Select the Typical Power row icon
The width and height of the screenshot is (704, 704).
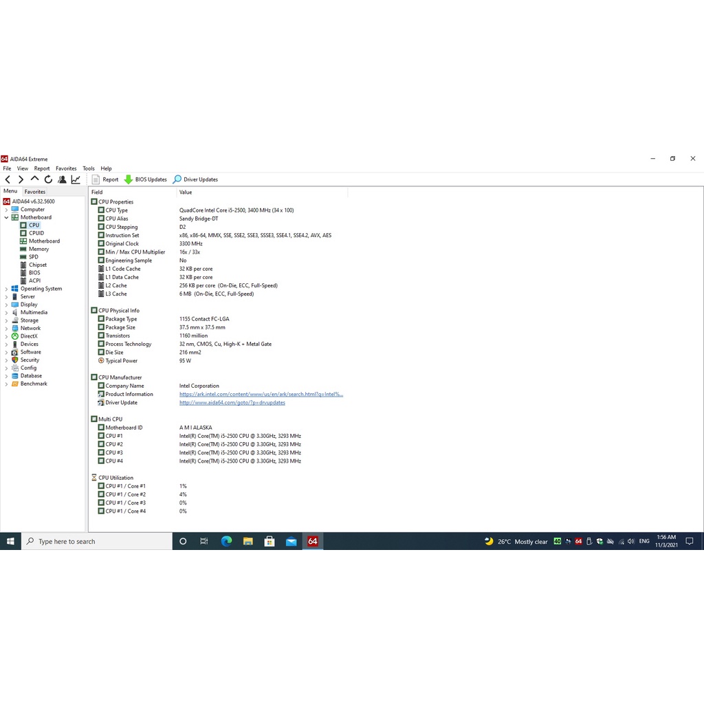point(101,360)
